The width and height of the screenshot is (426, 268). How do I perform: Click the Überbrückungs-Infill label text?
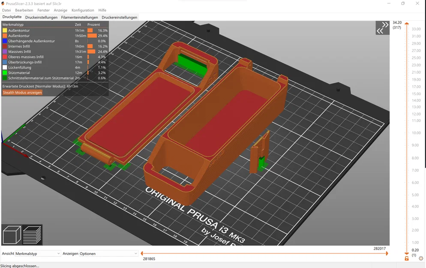25,62
